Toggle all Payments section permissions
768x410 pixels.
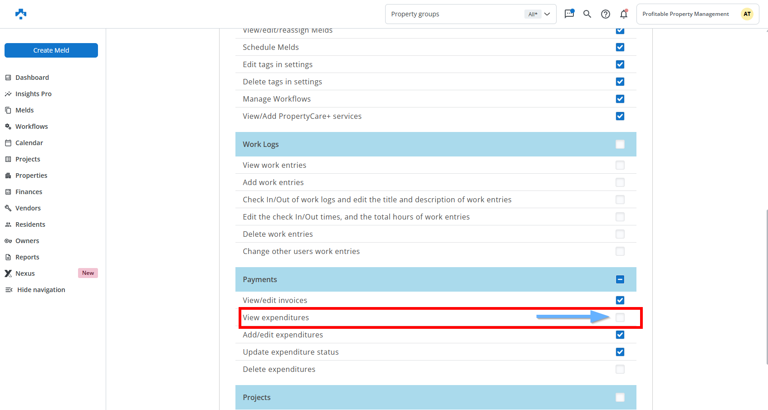pyautogui.click(x=620, y=279)
